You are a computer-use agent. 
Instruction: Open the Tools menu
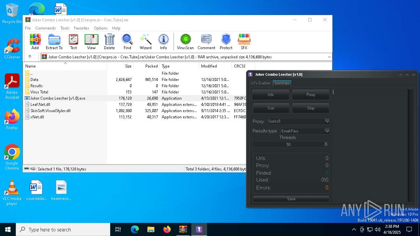(65, 28)
